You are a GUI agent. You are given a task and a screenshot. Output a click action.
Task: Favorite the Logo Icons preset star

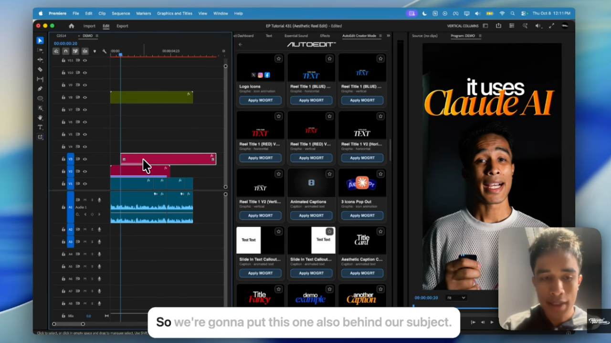coord(278,59)
